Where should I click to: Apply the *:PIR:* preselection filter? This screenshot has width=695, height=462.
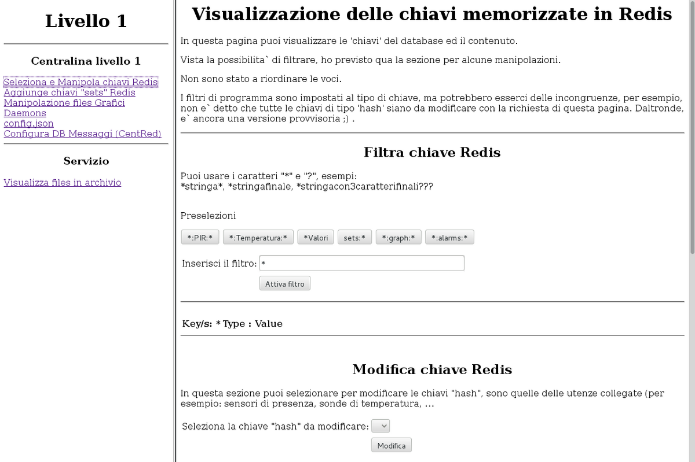[200, 238]
